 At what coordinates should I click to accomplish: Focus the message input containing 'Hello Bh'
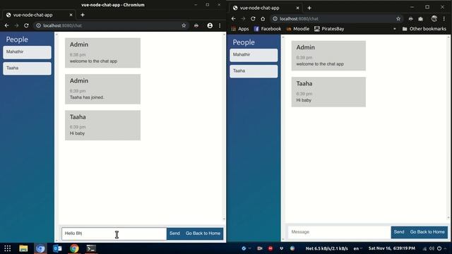click(x=114, y=234)
